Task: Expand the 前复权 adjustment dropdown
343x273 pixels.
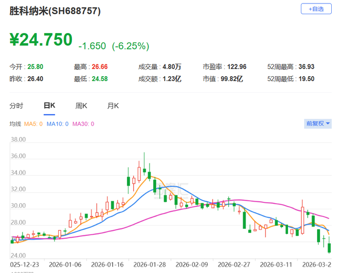Action: click(318, 124)
